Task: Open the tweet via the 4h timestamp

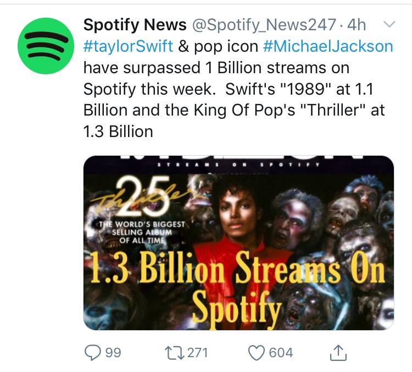Action: tap(357, 25)
